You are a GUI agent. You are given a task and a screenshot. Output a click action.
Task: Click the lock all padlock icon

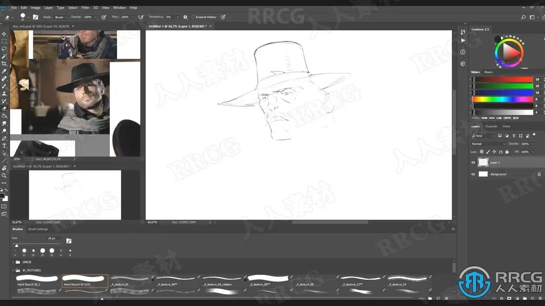[x=506, y=152]
